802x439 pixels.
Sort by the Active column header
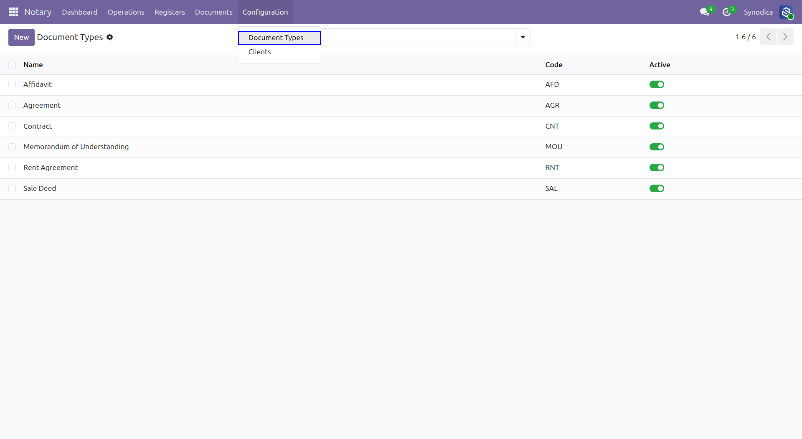[660, 65]
